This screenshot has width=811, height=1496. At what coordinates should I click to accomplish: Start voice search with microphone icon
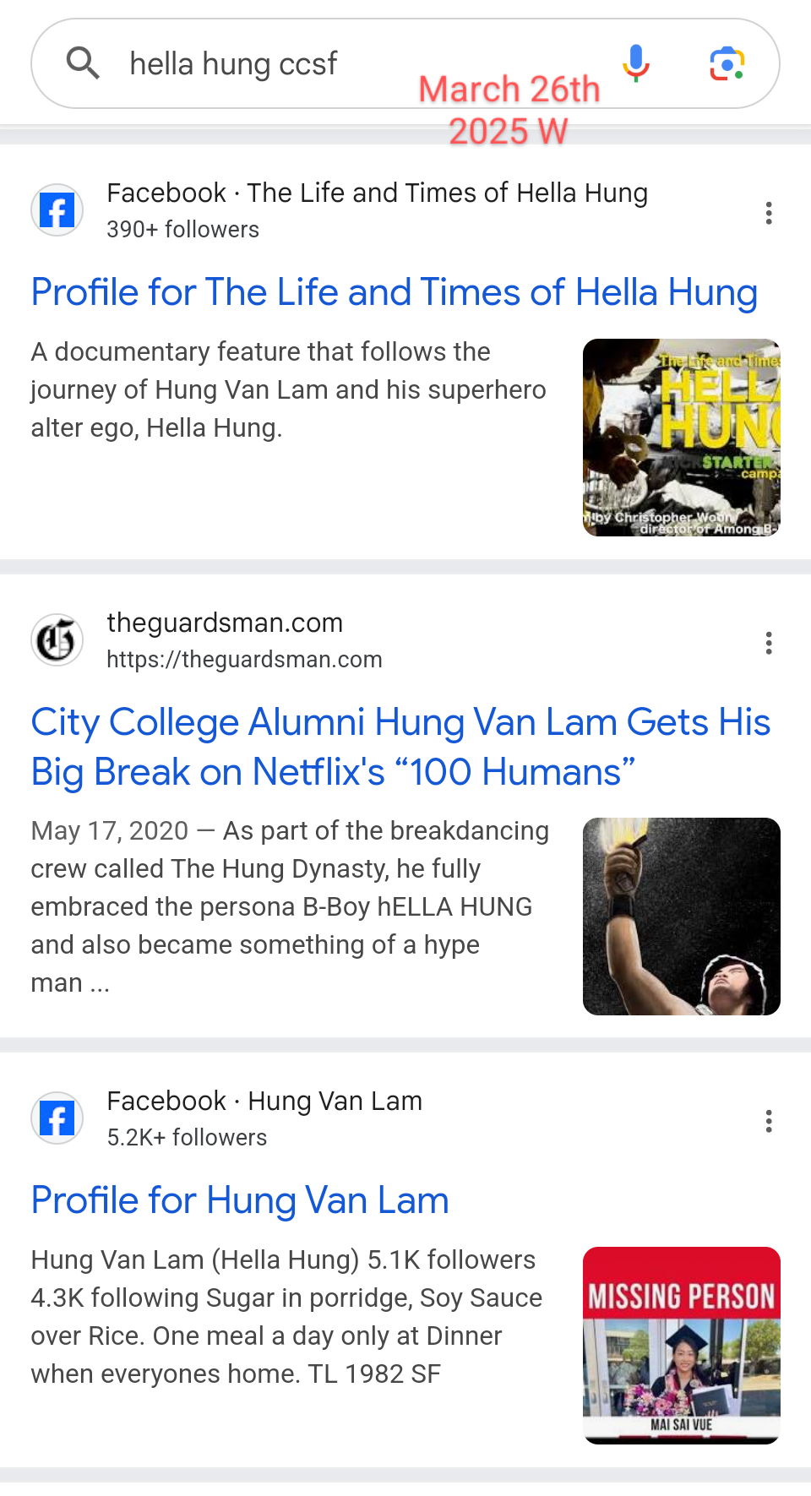tap(635, 63)
